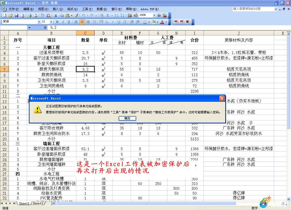Viewport: 291px width, 210px height.
Task: Apply the yellow Fill Color bucket
Action: click(x=154, y=22)
